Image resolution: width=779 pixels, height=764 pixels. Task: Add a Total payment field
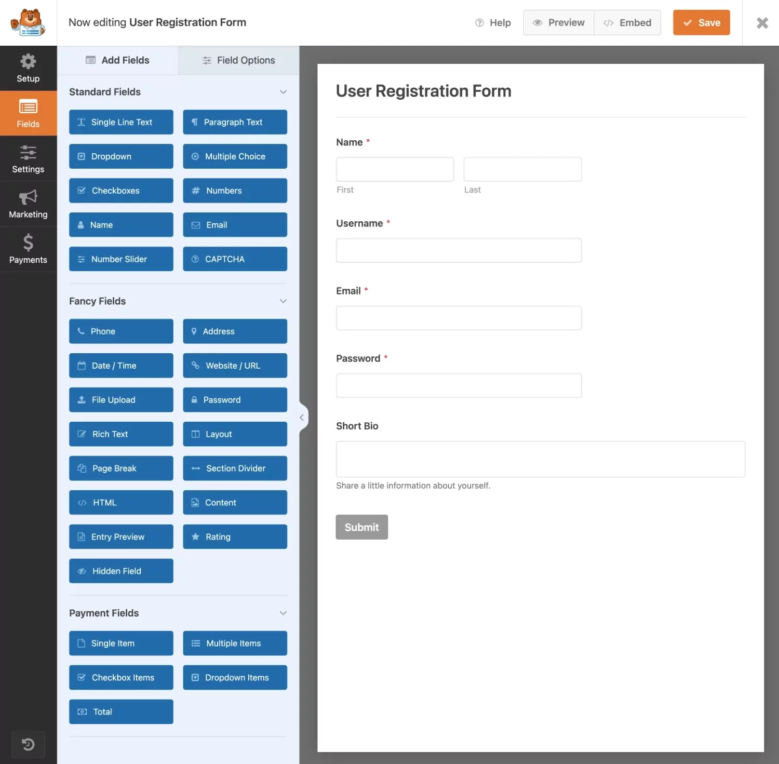click(x=121, y=712)
